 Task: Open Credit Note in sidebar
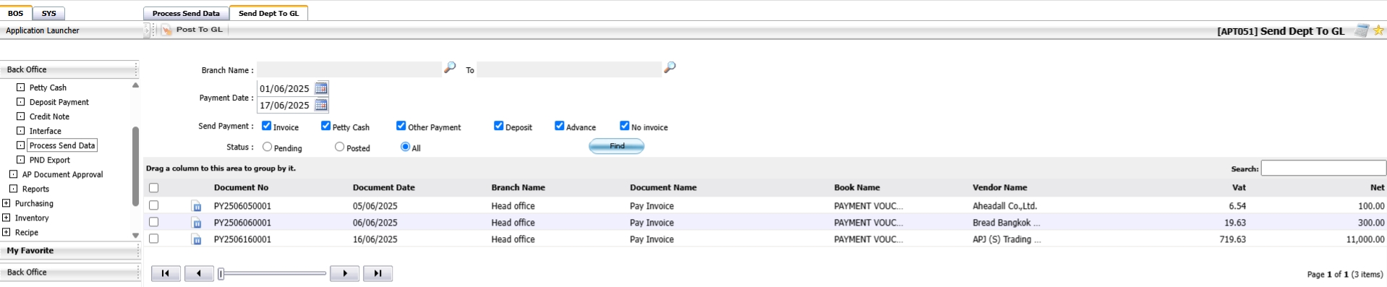point(49,116)
